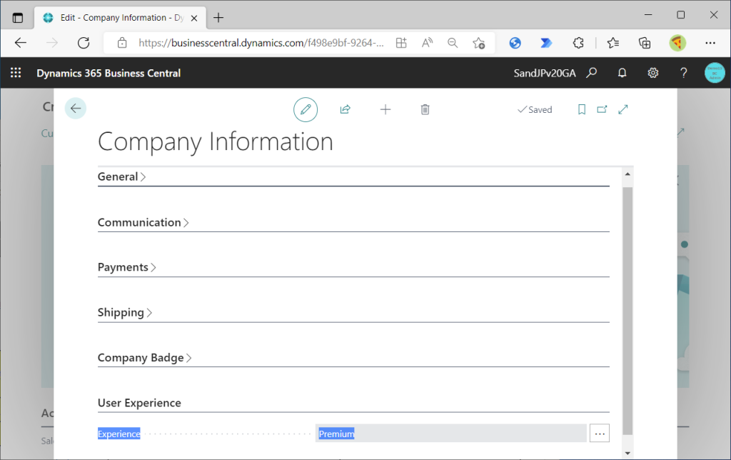This screenshot has height=460, width=731.
Task: Click the delete trash can icon
Action: pos(425,109)
